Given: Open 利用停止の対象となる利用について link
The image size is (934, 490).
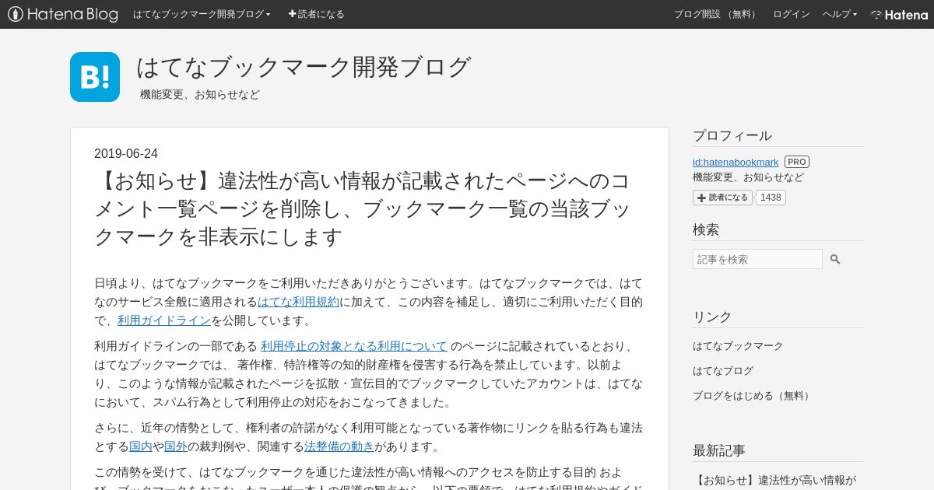Looking at the screenshot, I should [354, 346].
